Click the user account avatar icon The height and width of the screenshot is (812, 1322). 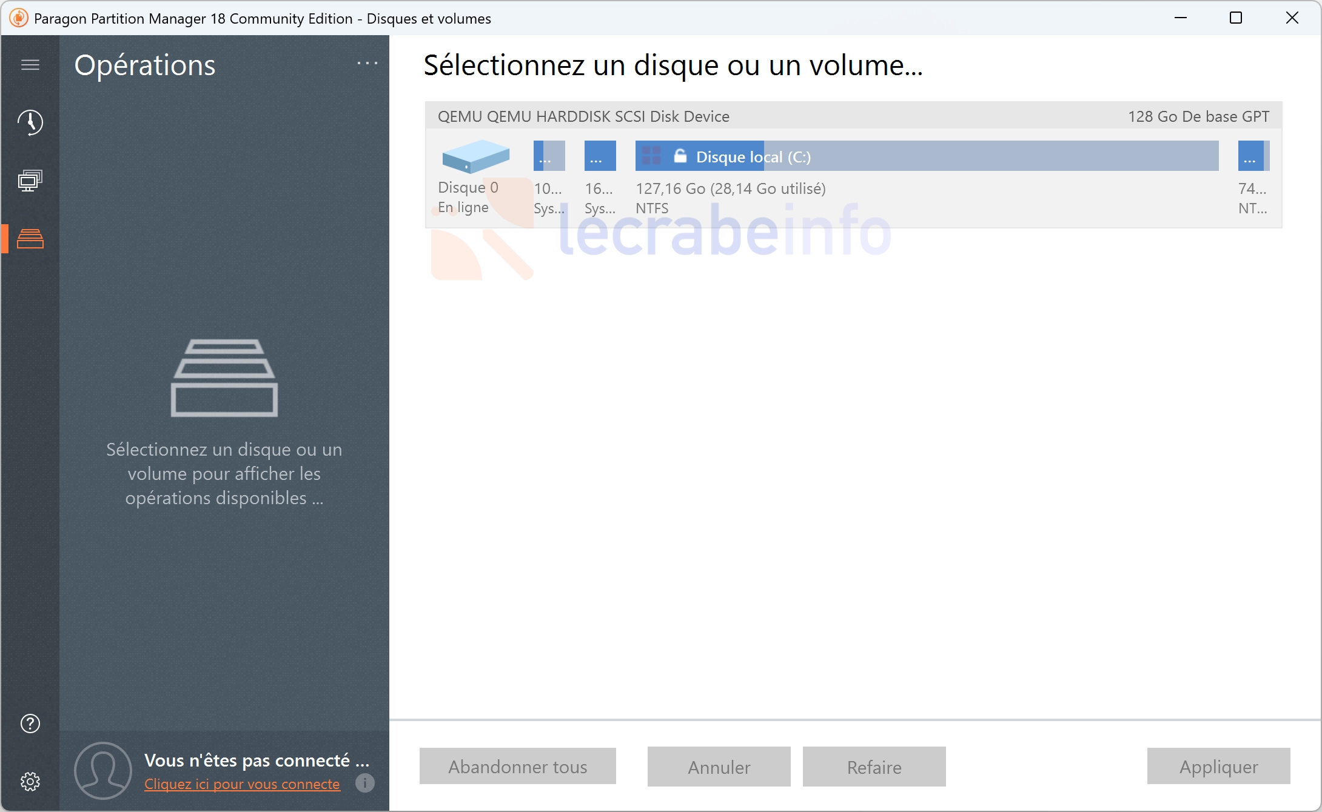tap(102, 771)
